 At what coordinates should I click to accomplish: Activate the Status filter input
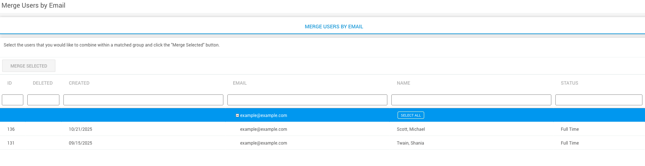click(599, 100)
